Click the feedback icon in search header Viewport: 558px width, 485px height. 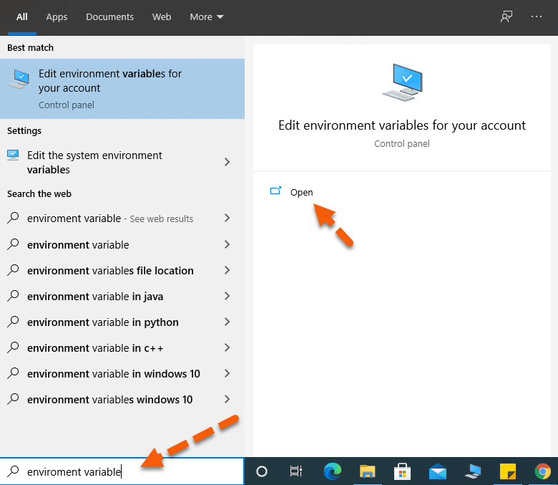coord(506,16)
